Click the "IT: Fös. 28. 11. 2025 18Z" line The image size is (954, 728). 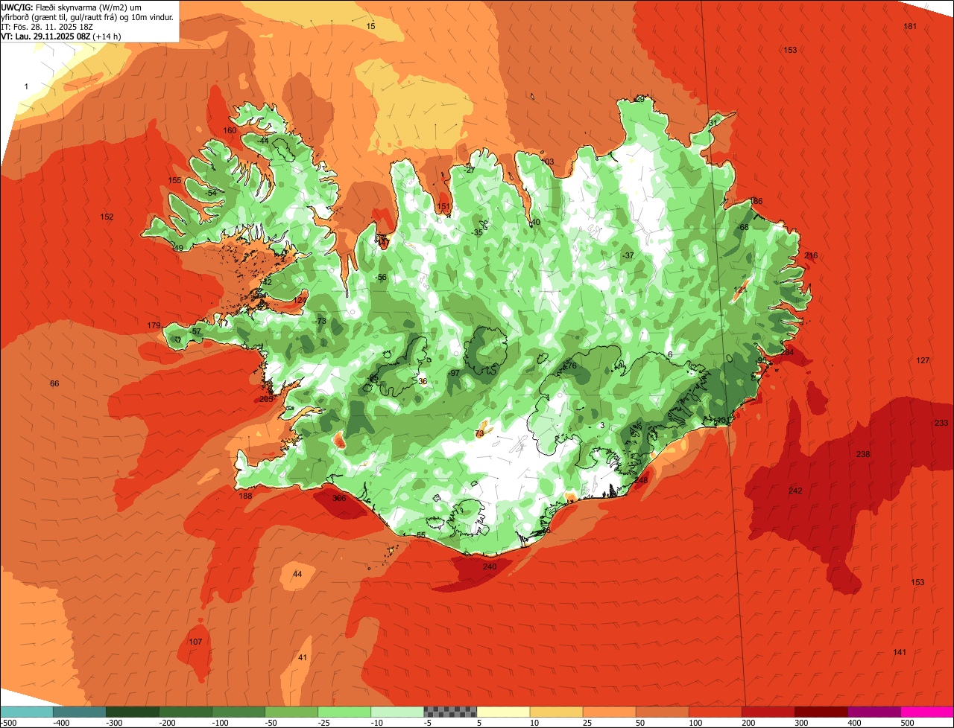(46, 27)
